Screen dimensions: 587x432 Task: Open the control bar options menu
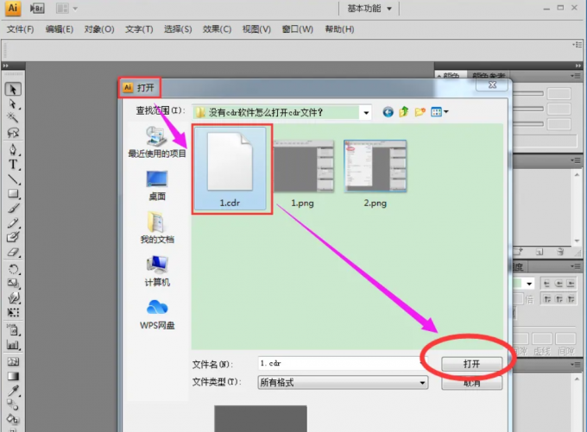(578, 45)
